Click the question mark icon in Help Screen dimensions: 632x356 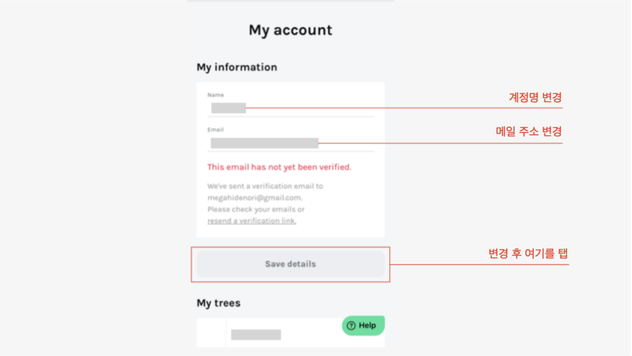click(x=351, y=326)
